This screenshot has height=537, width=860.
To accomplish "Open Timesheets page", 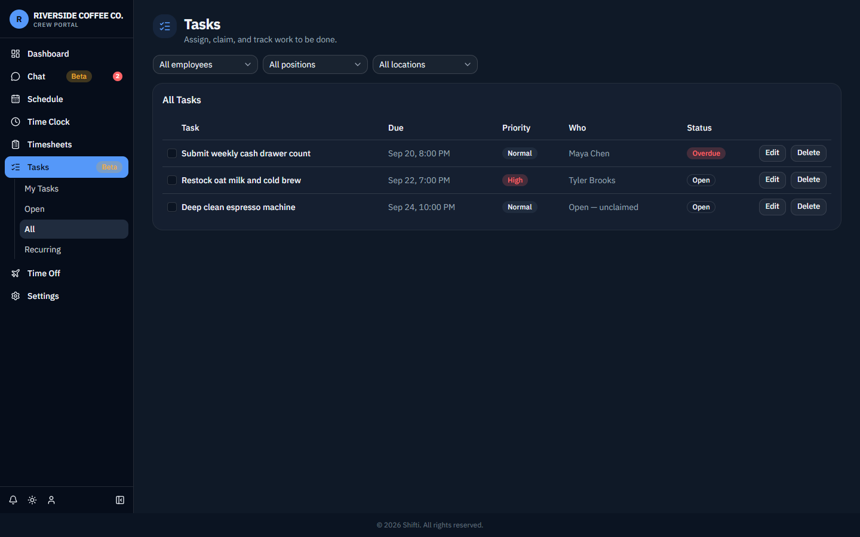I will pyautogui.click(x=66, y=144).
